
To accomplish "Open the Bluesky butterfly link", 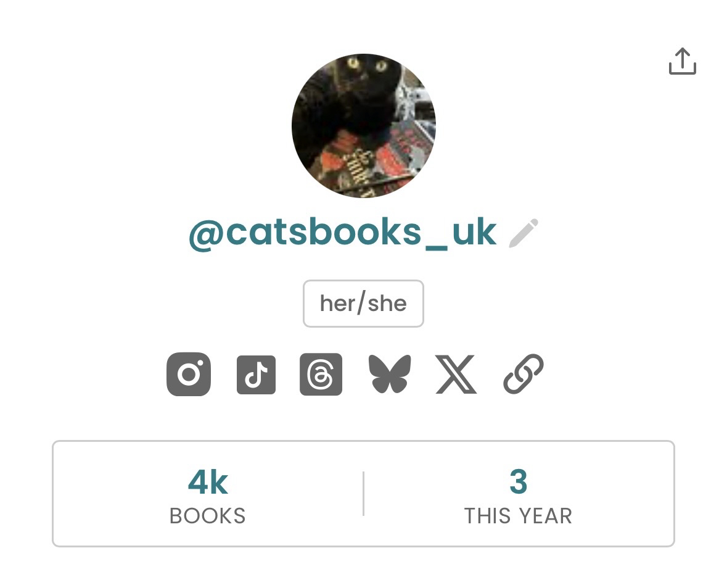I will click(x=389, y=375).
